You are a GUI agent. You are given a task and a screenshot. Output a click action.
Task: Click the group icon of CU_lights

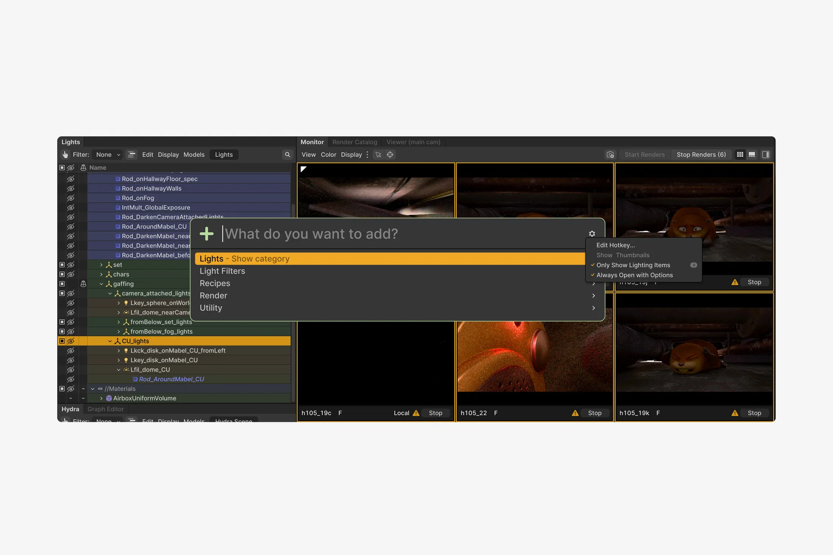(117, 341)
